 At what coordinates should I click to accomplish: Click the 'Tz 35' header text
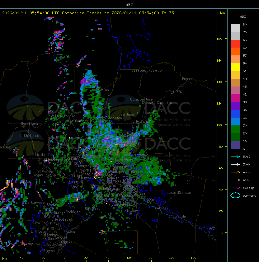[168, 13]
